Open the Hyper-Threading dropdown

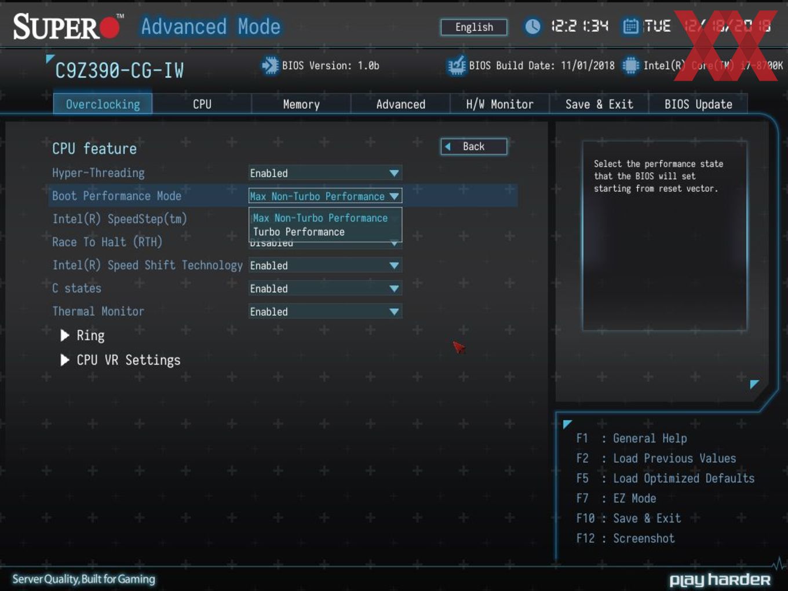tap(325, 173)
